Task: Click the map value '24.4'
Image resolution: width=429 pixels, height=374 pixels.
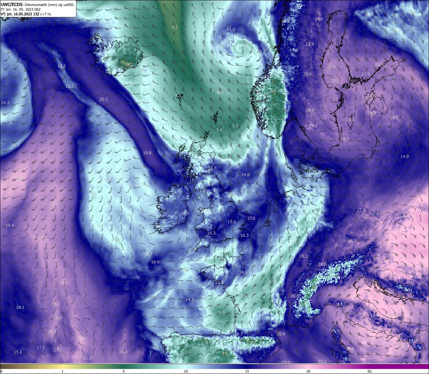Action: tap(123, 352)
